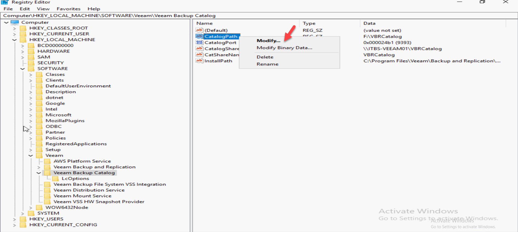Image resolution: width=518 pixels, height=232 pixels.
Task: Collapse the HKEY_LOCAL_MACHINE key
Action: 15,40
